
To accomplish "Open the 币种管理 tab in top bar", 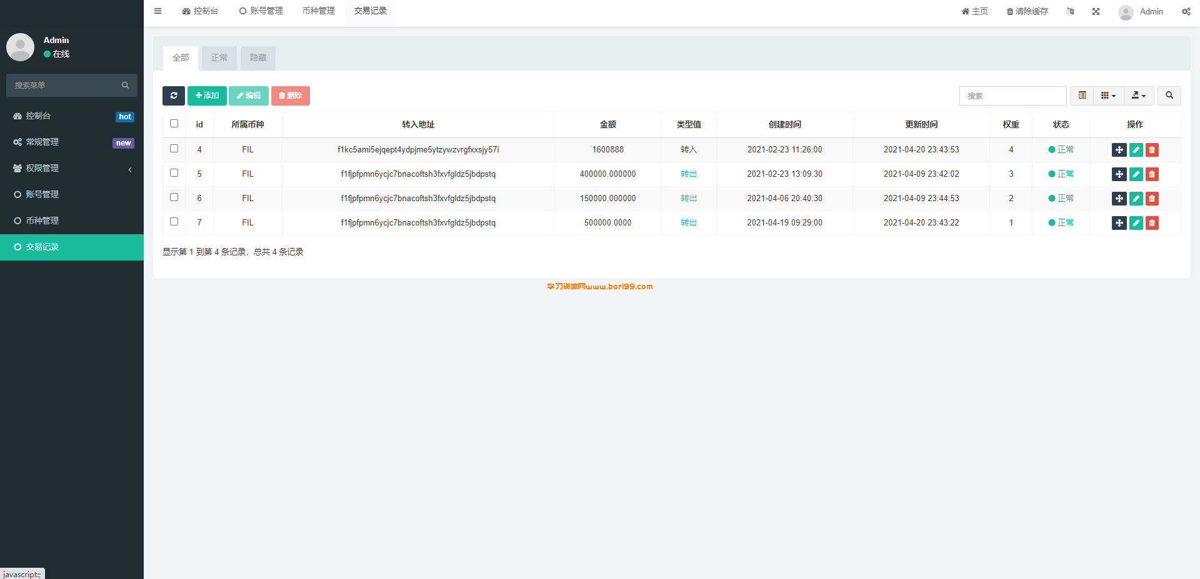I will coord(319,11).
